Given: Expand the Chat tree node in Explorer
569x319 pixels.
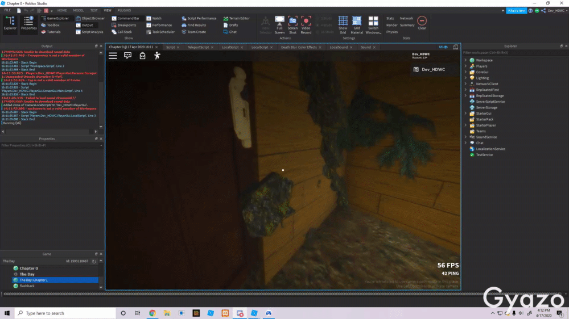Looking at the screenshot, I should pos(466,142).
